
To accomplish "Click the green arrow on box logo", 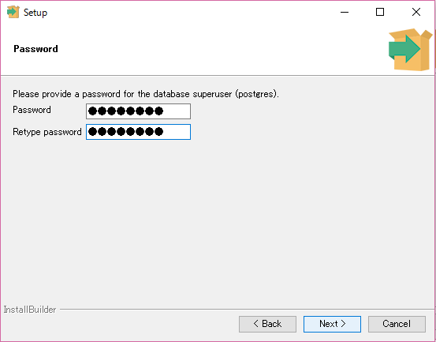I will 404,49.
